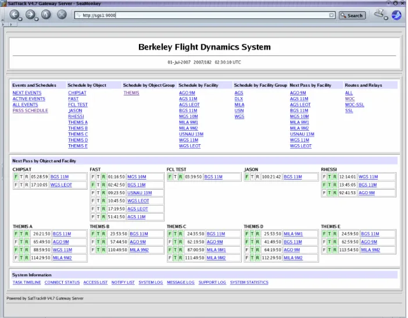This screenshot has width=408, height=318.
Task: Expand the URL bar history dropdown
Action: tap(331, 15)
